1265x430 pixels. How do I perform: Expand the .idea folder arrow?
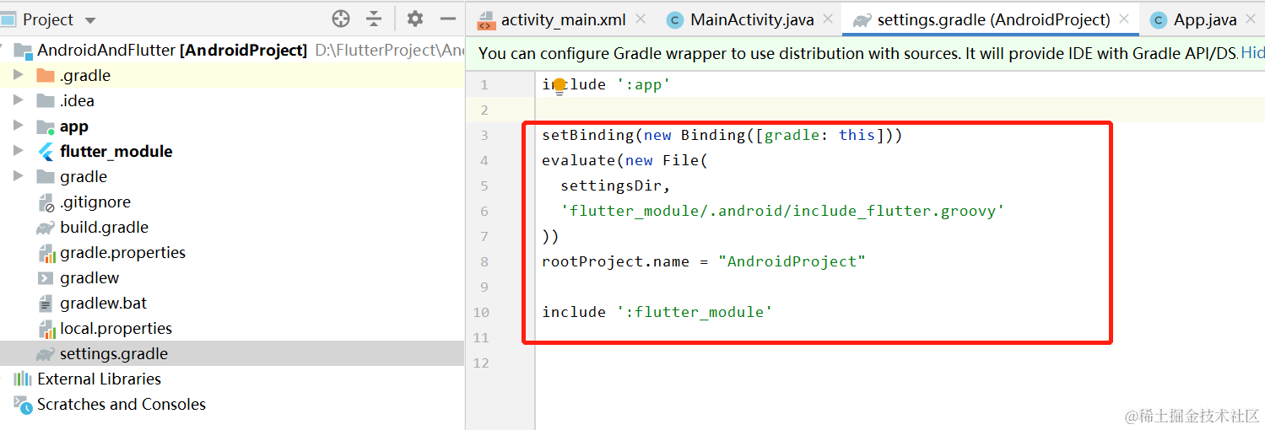(19, 101)
